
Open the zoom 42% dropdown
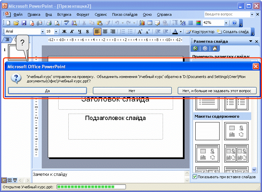pos(226,23)
